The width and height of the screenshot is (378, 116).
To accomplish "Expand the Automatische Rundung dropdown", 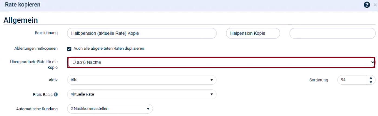I will pyautogui.click(x=110, y=109).
